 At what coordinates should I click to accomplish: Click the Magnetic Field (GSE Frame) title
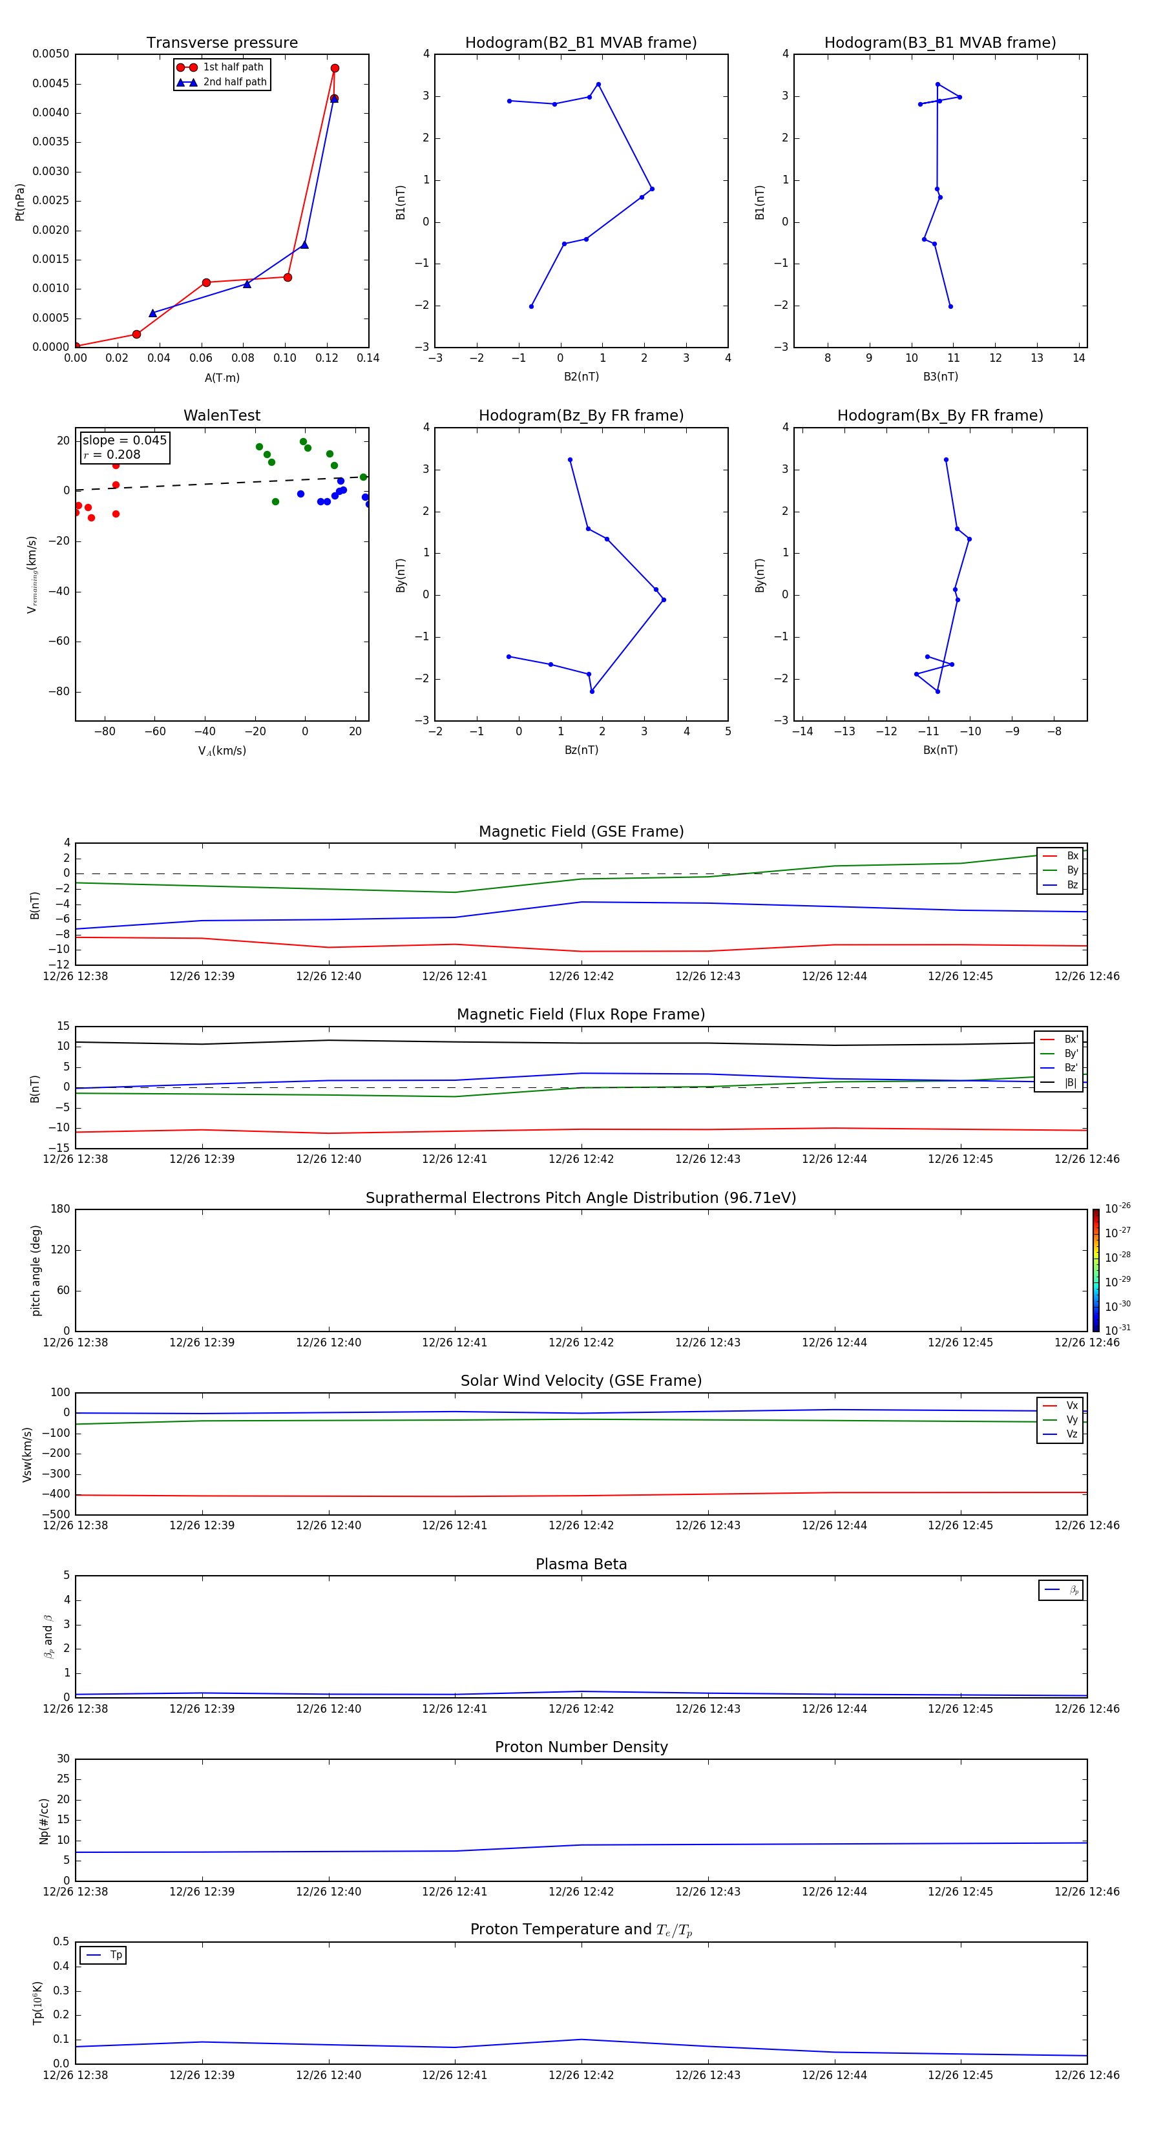coord(581,831)
